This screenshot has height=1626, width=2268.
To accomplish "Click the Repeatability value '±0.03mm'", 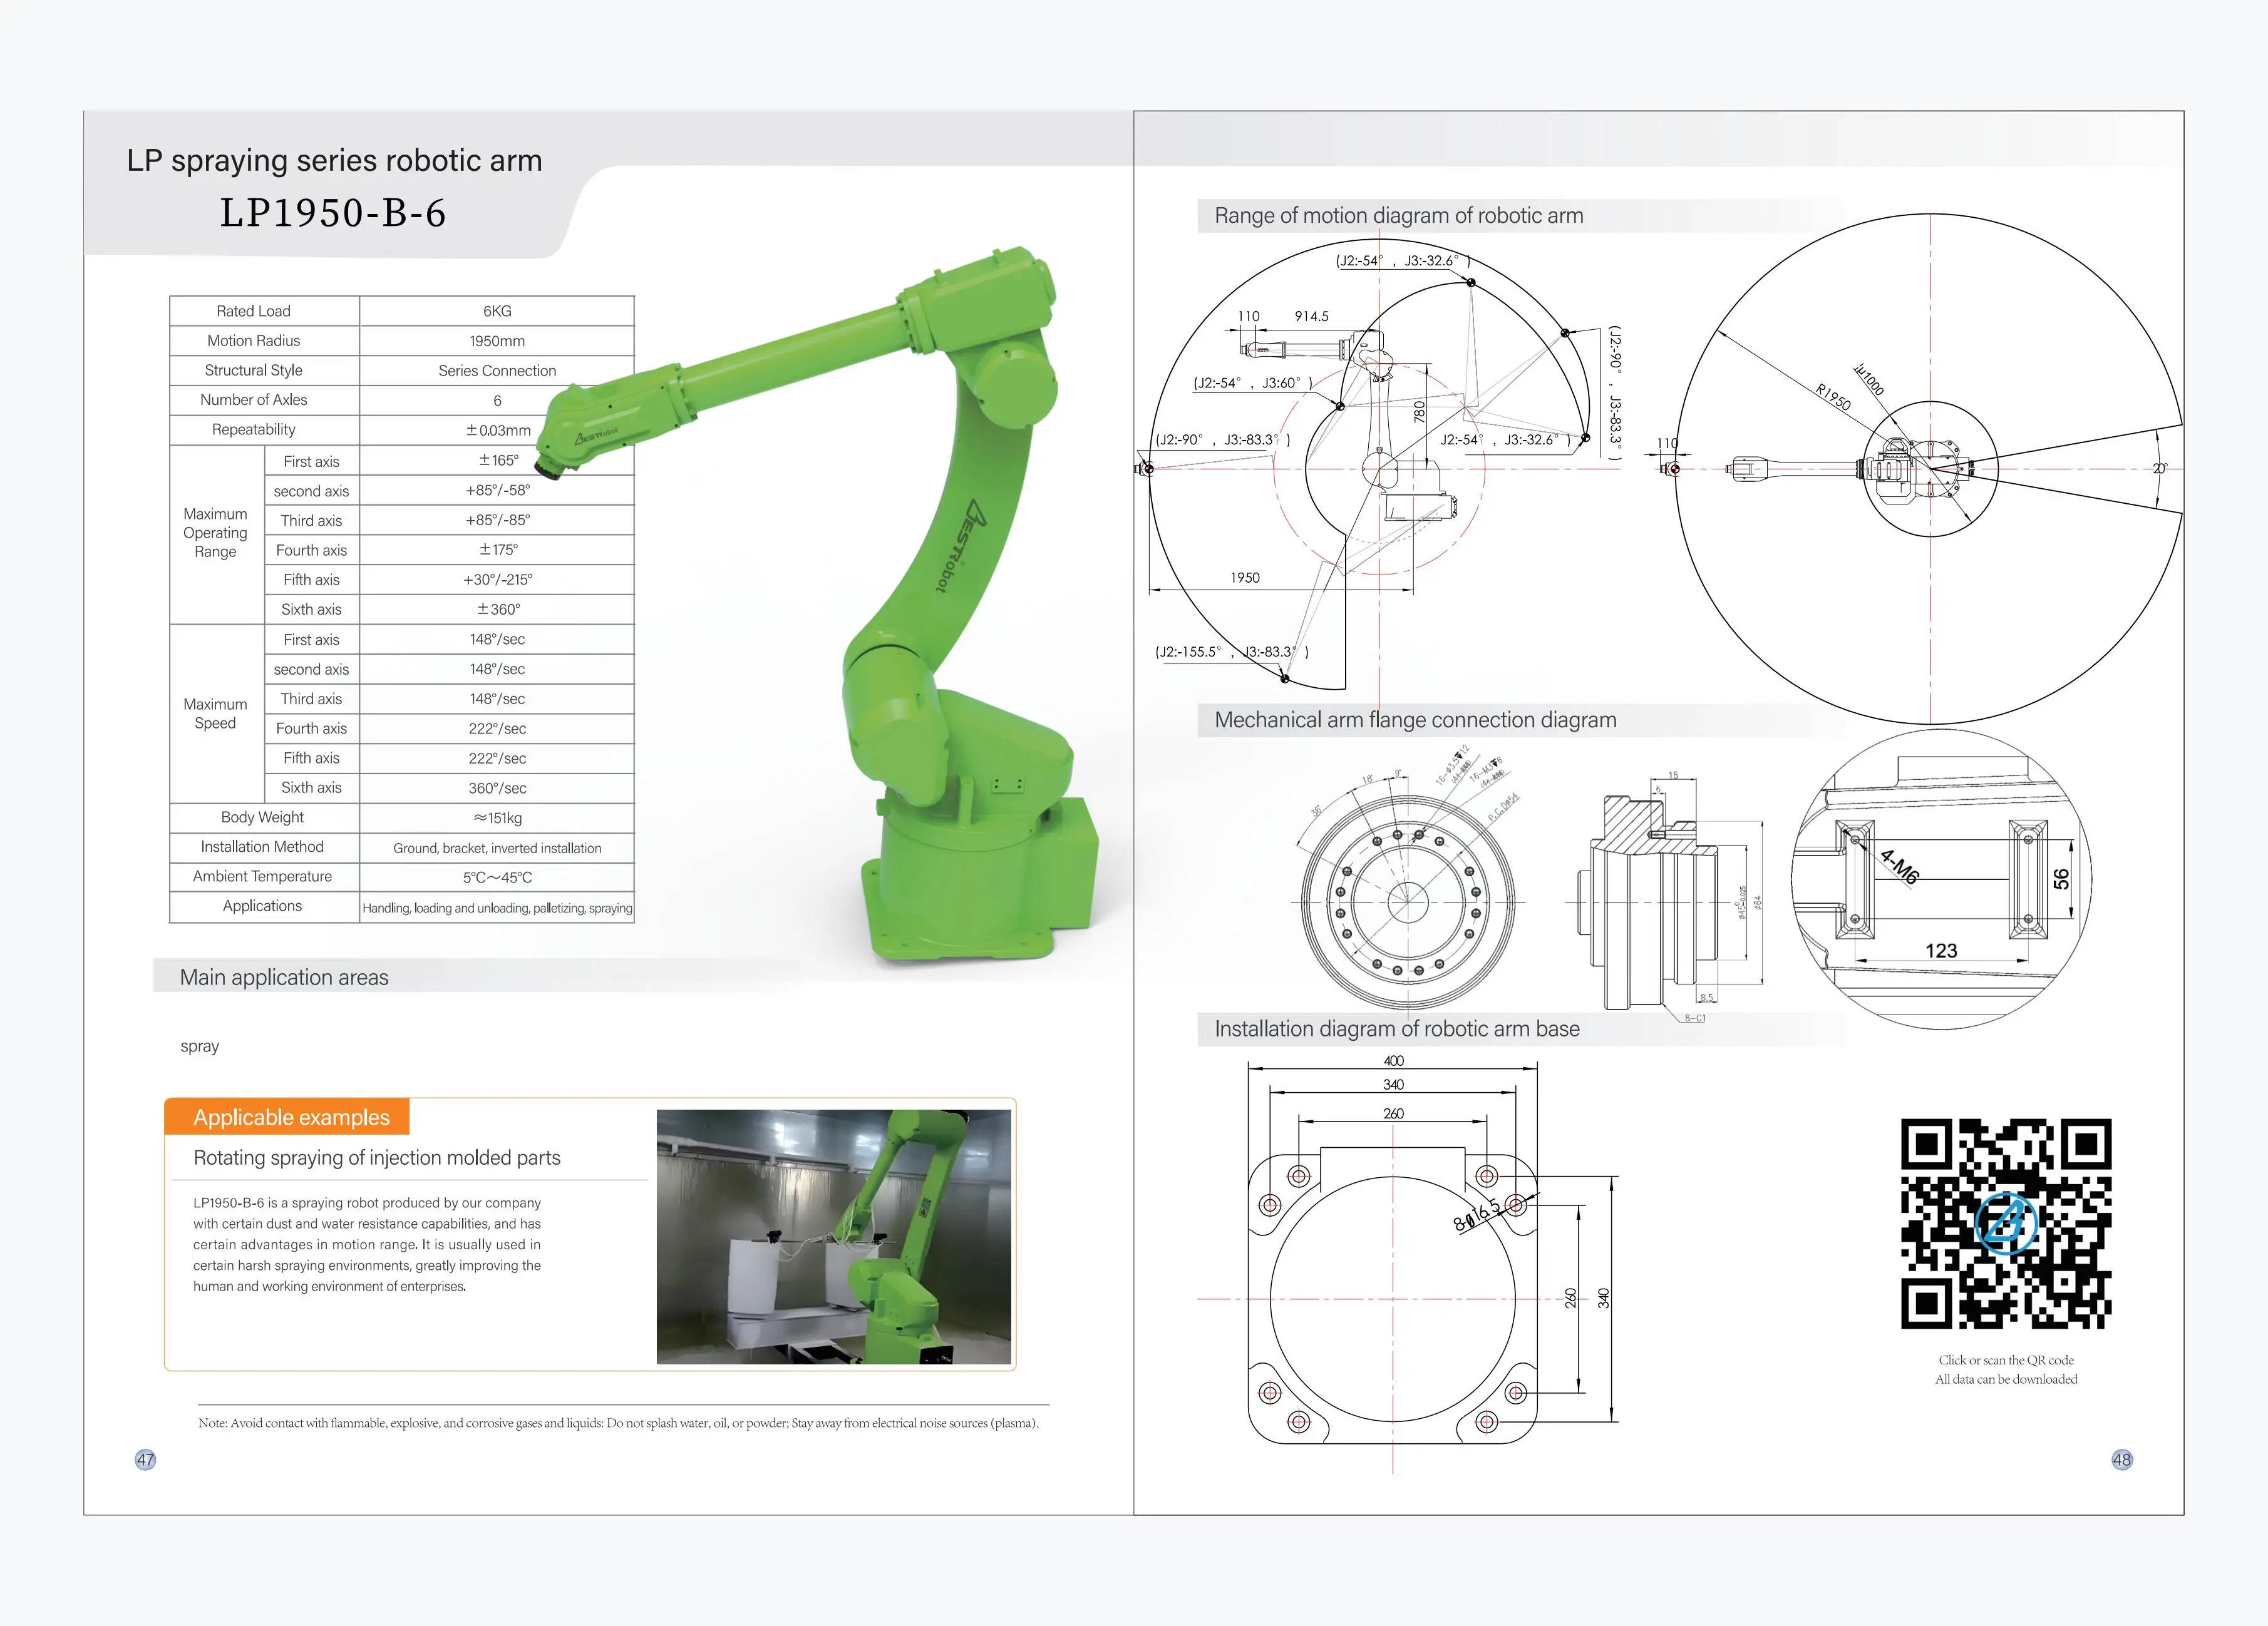I will point(497,430).
